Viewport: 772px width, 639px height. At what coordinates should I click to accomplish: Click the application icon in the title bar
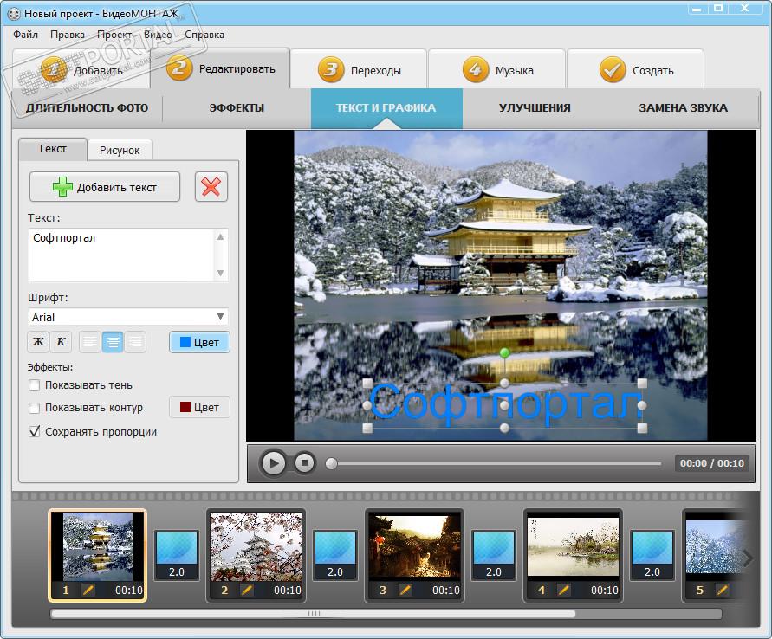(x=14, y=14)
